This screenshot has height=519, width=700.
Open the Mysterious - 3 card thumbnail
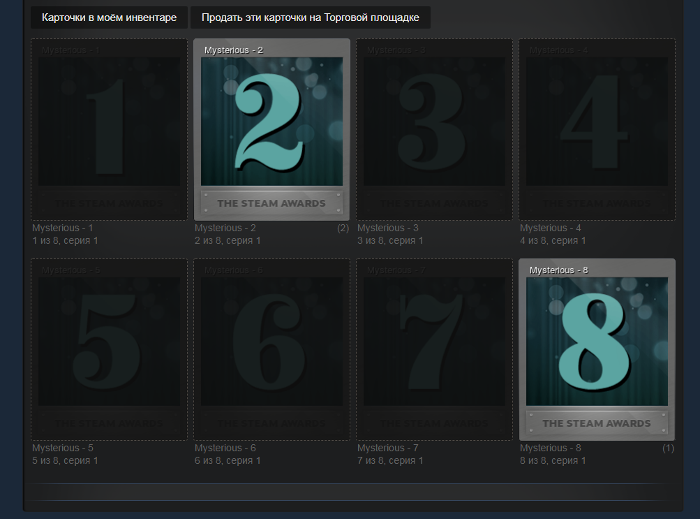point(434,129)
